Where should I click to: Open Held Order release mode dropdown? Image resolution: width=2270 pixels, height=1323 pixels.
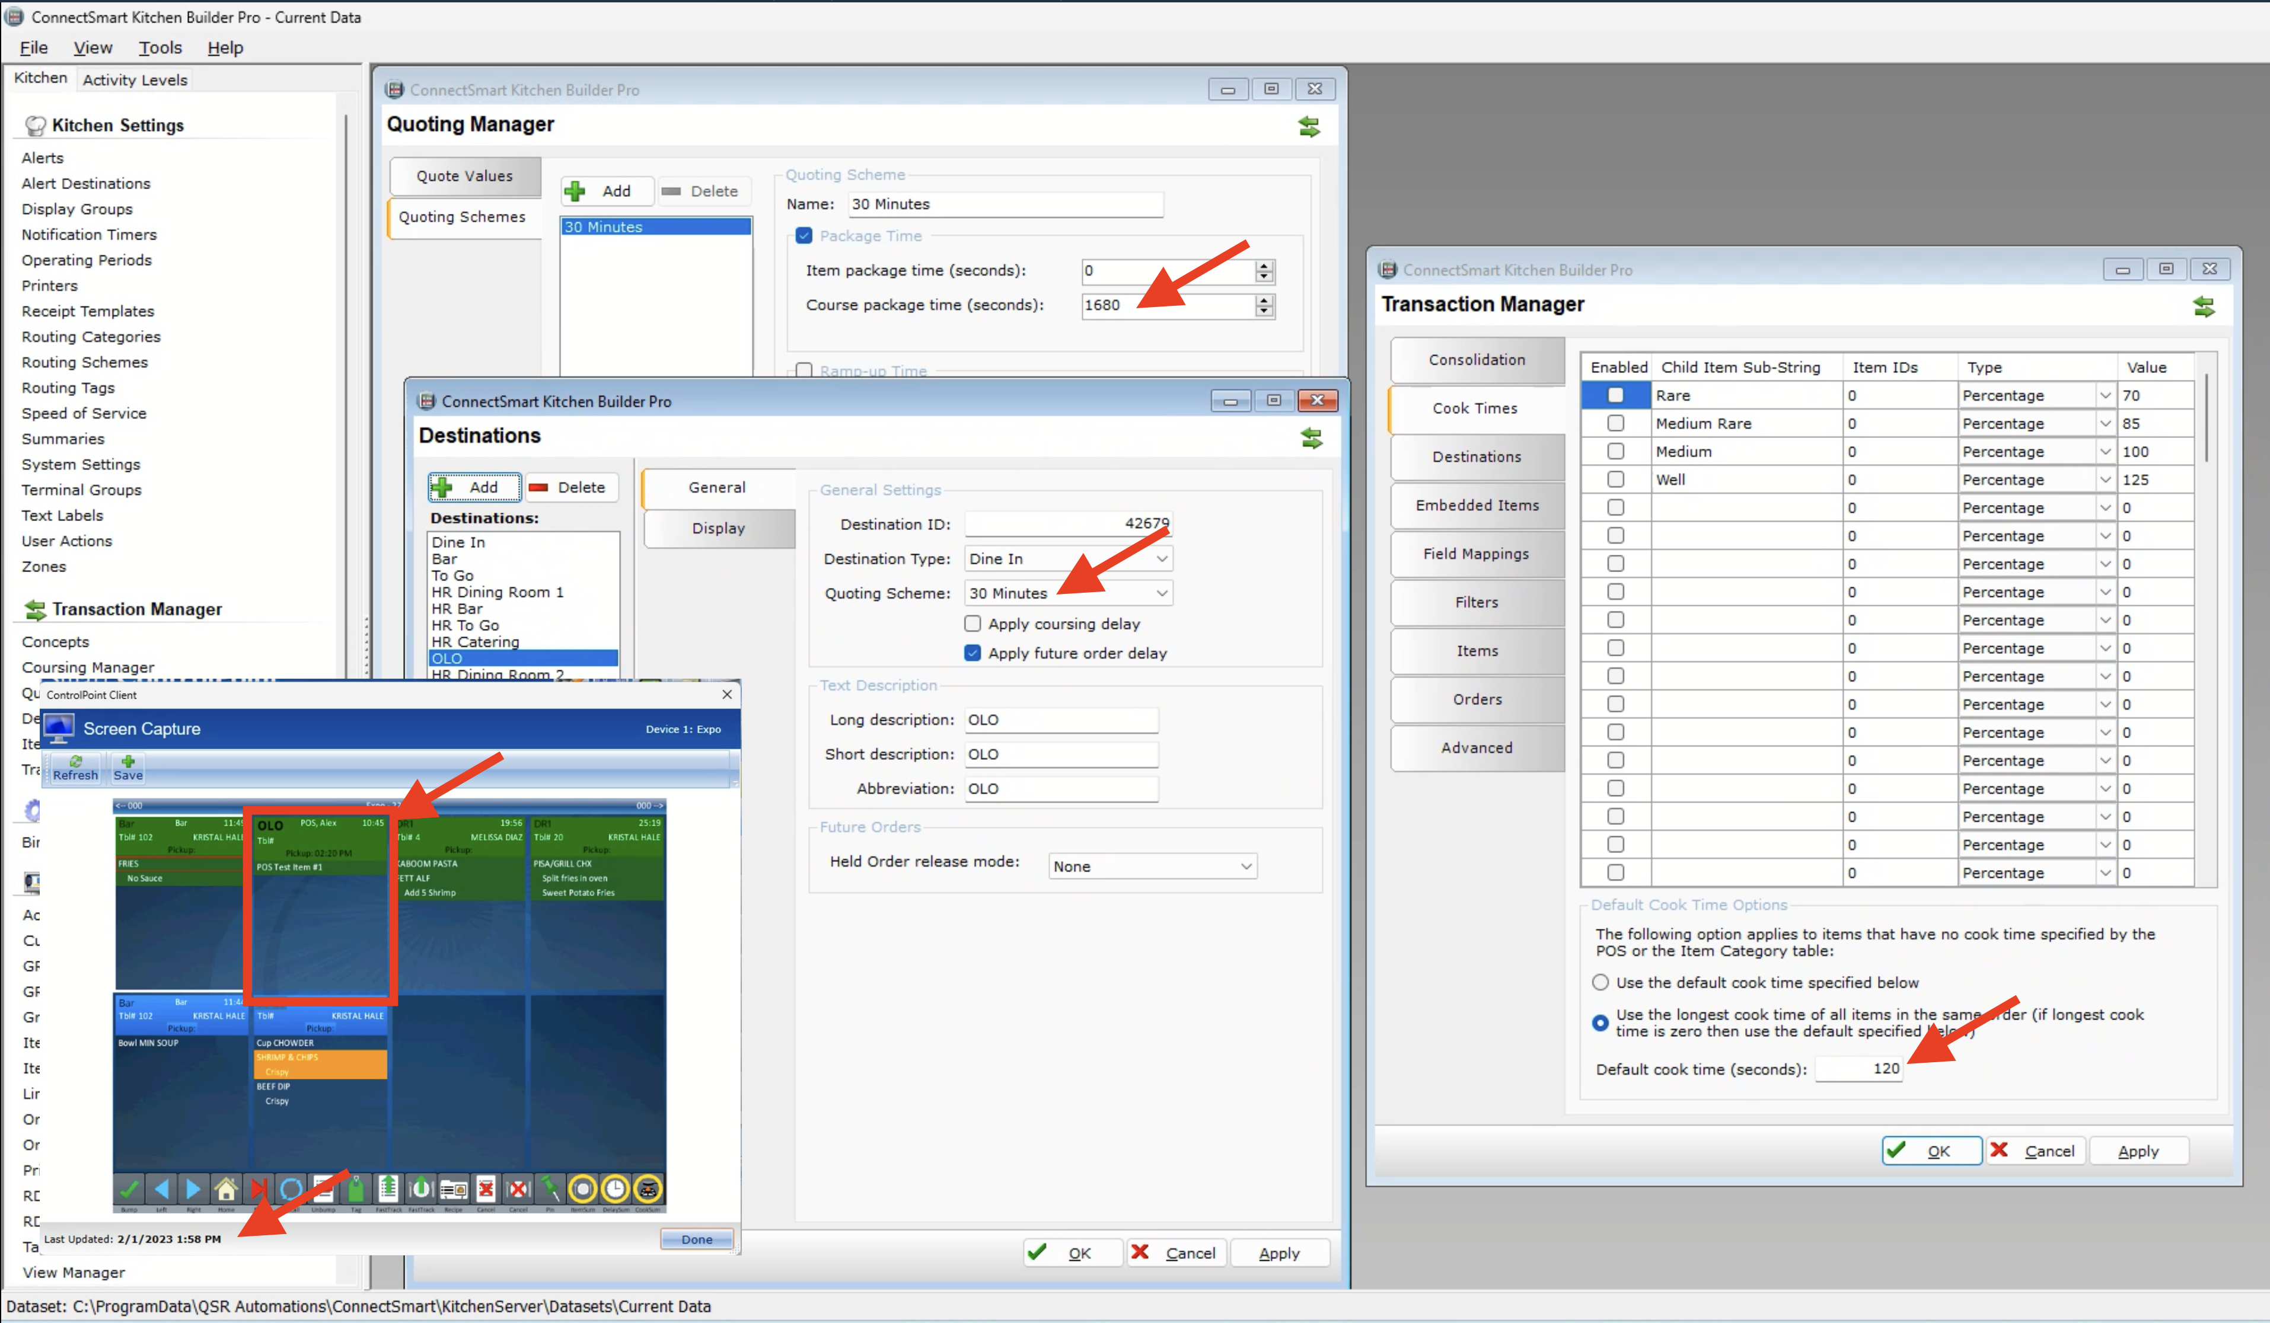(x=1246, y=865)
